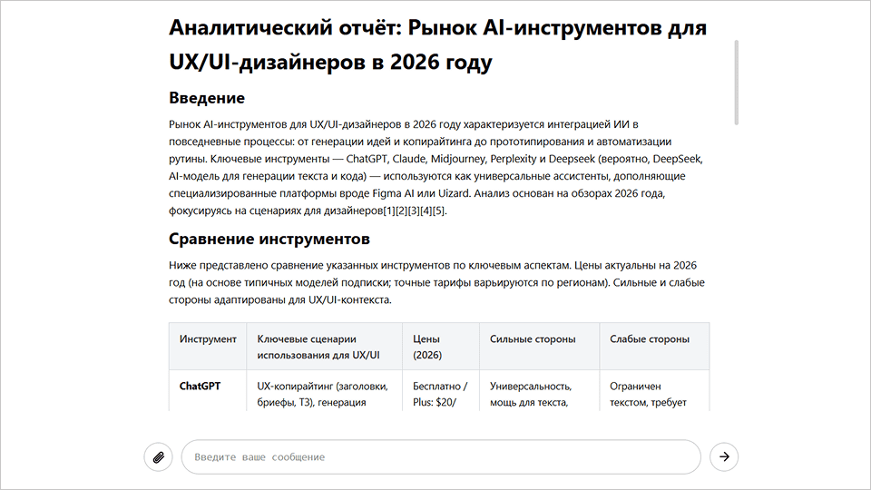871x490 pixels.
Task: Select the "Введение" heading
Action: coord(207,98)
